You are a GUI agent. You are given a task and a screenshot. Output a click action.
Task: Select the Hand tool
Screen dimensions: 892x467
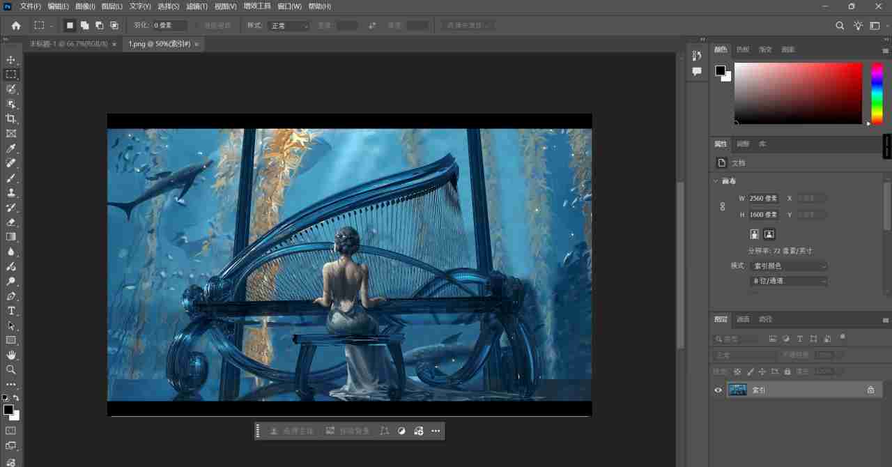coord(11,355)
